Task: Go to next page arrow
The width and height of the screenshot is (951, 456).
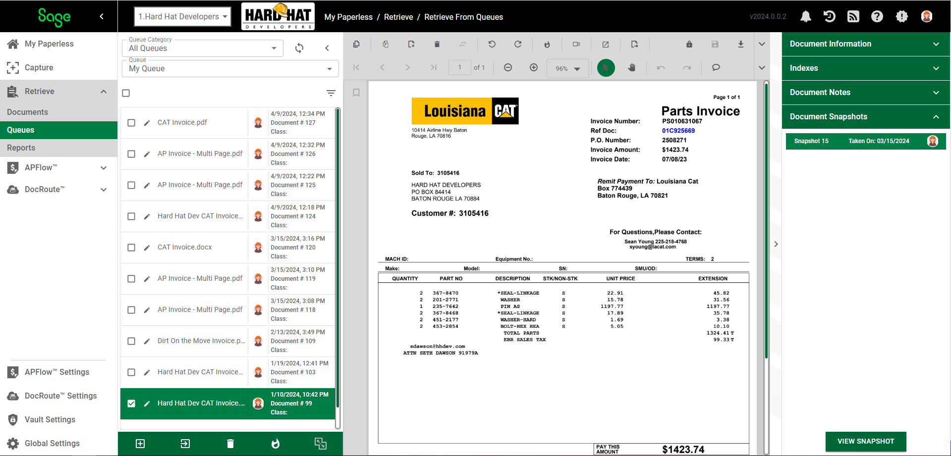Action: [x=407, y=67]
